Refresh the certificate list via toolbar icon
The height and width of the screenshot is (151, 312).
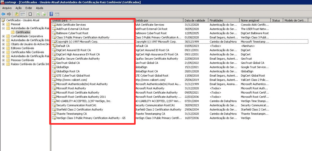(x=38, y=14)
